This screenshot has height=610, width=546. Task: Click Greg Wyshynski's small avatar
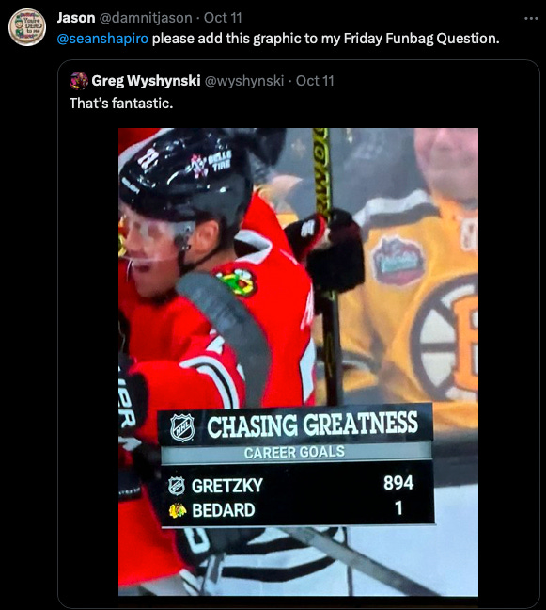coord(79,81)
